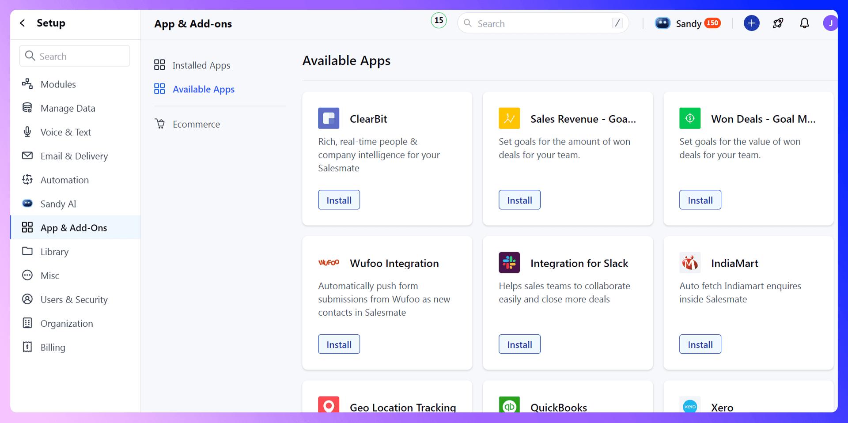Open the user profile avatar J
Viewport: 848px width, 423px height.
click(830, 23)
